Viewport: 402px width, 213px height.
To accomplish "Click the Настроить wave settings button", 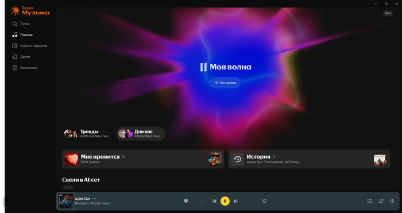I will pos(225,83).
